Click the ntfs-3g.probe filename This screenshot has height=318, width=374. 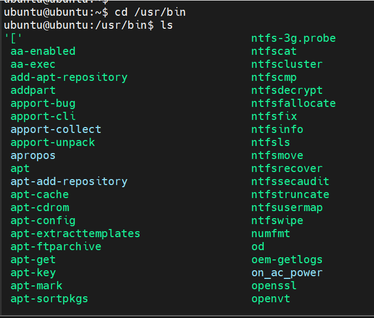click(x=294, y=38)
